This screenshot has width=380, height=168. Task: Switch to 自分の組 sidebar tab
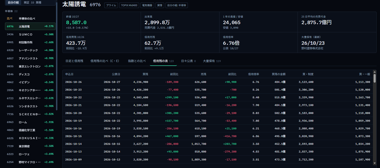(x=13, y=2)
